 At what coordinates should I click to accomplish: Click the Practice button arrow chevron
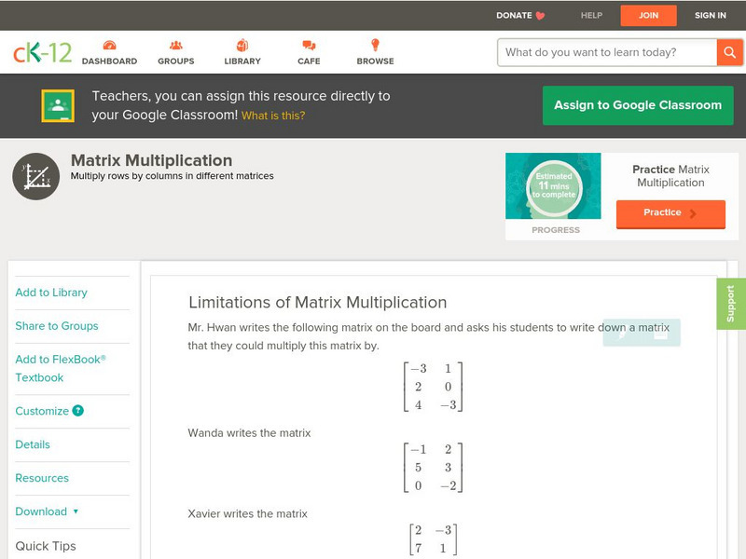coord(693,213)
